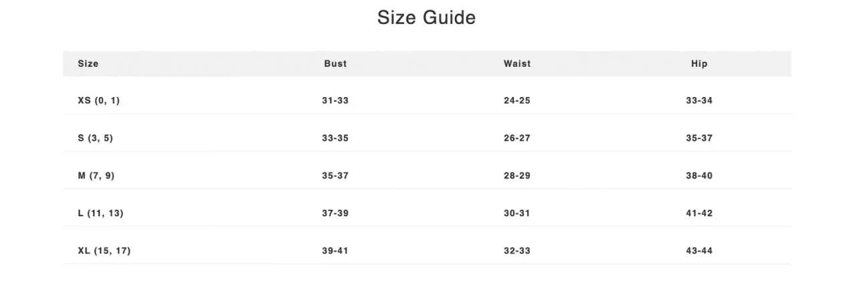Select waist measurement 30-31
863x289 pixels.
(x=517, y=213)
